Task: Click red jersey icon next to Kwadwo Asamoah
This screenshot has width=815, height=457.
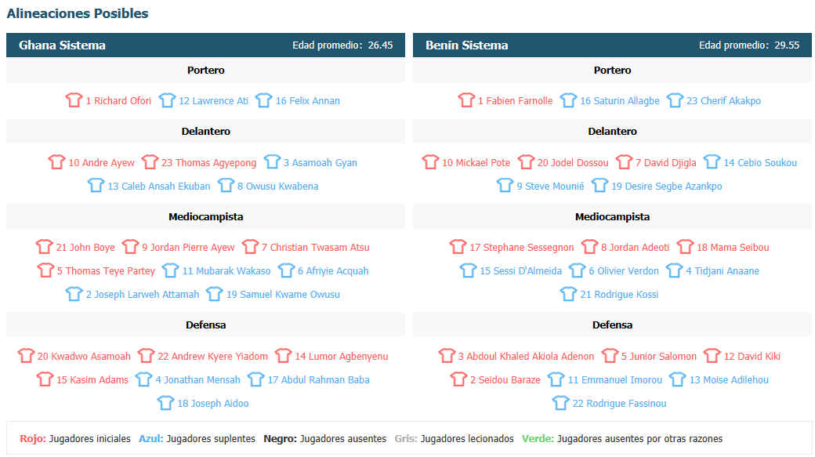Action: point(25,356)
